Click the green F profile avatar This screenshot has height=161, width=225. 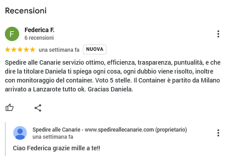tap(12, 34)
